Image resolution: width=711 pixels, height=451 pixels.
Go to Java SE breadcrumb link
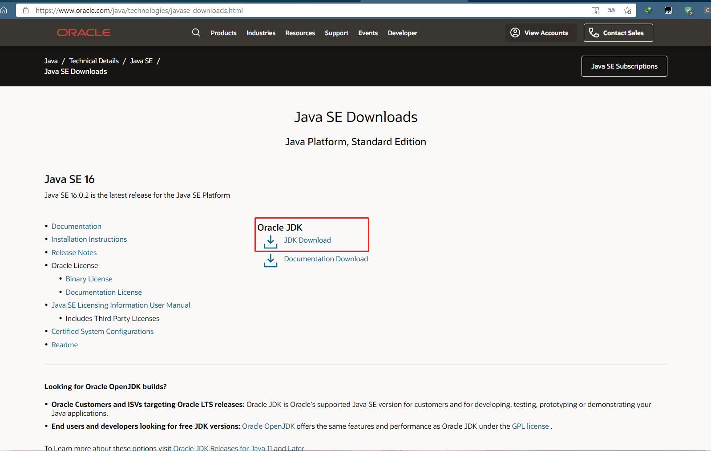pos(141,61)
